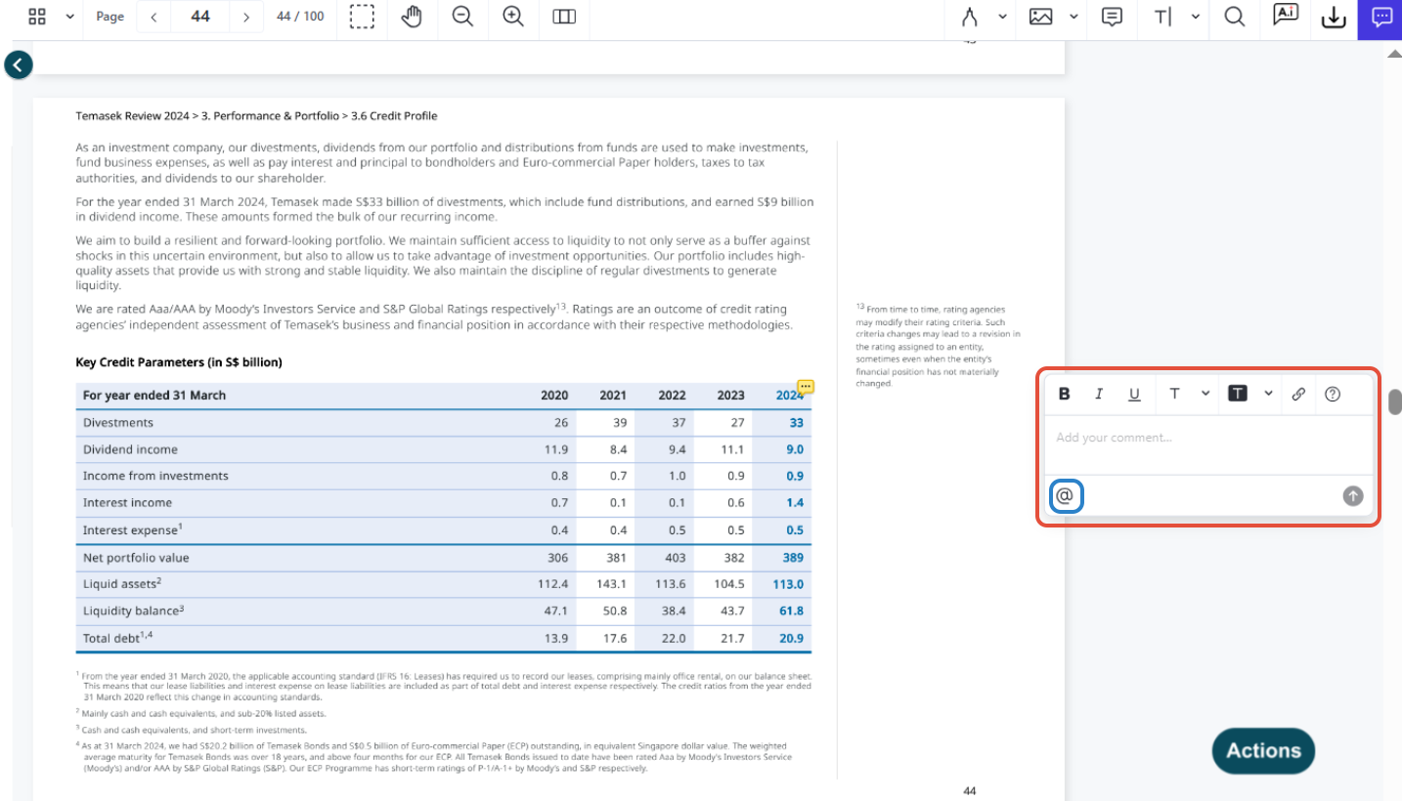The height and width of the screenshot is (801, 1402).
Task: Open the AI assistant icon
Action: [x=1286, y=15]
